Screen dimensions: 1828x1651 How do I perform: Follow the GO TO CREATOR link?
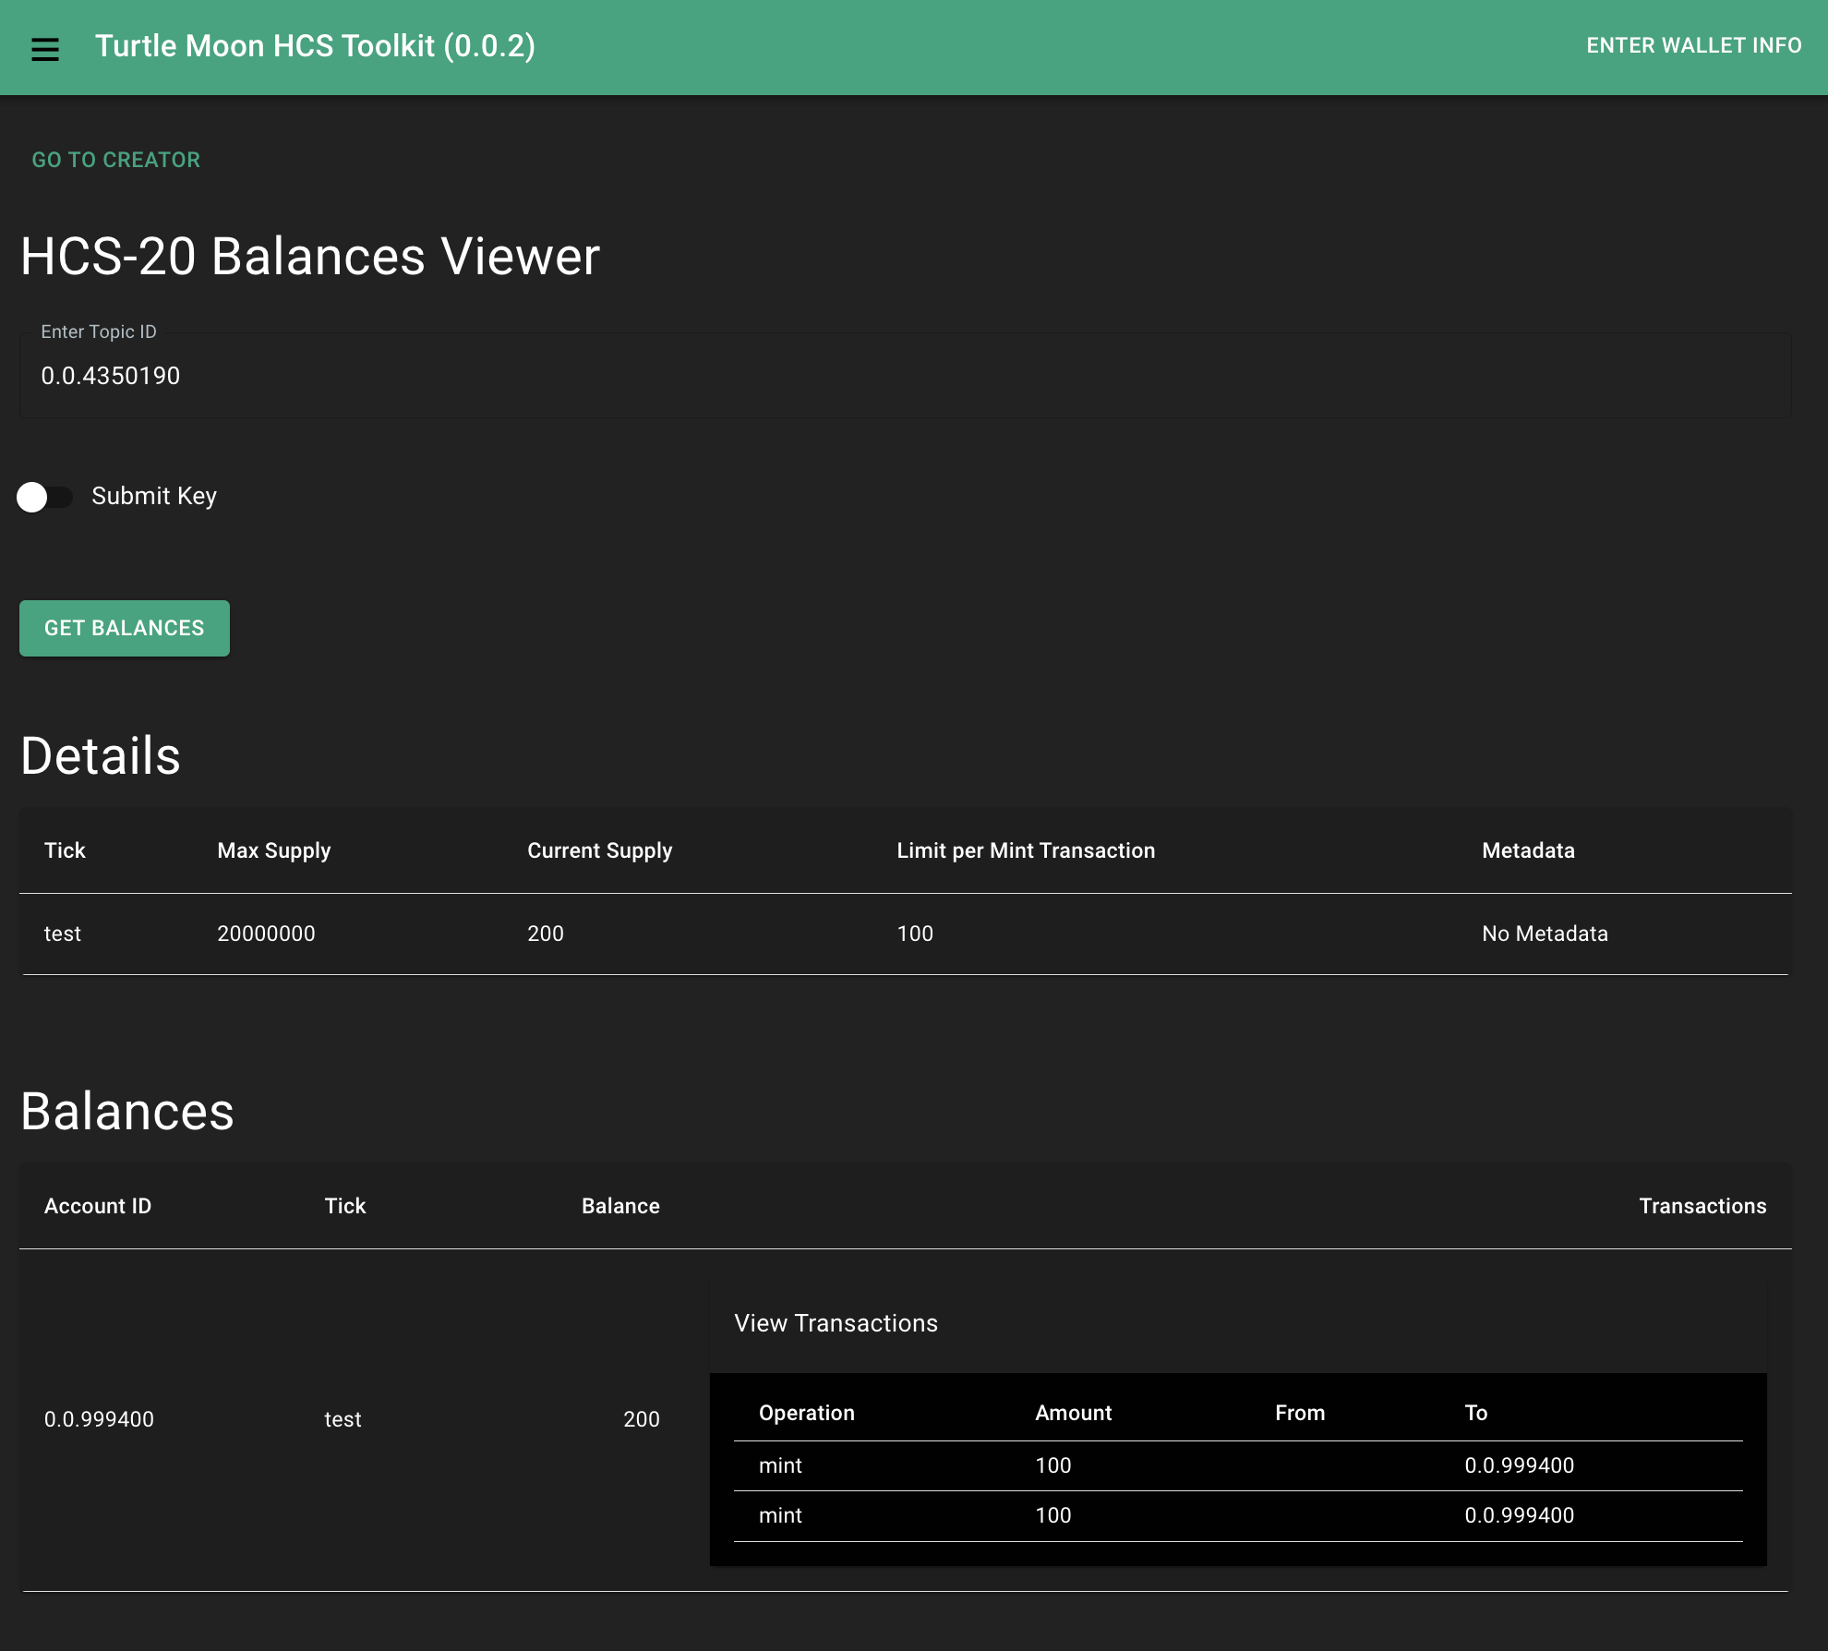coord(116,160)
